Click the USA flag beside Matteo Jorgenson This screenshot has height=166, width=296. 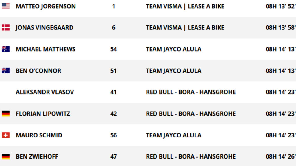6,6
